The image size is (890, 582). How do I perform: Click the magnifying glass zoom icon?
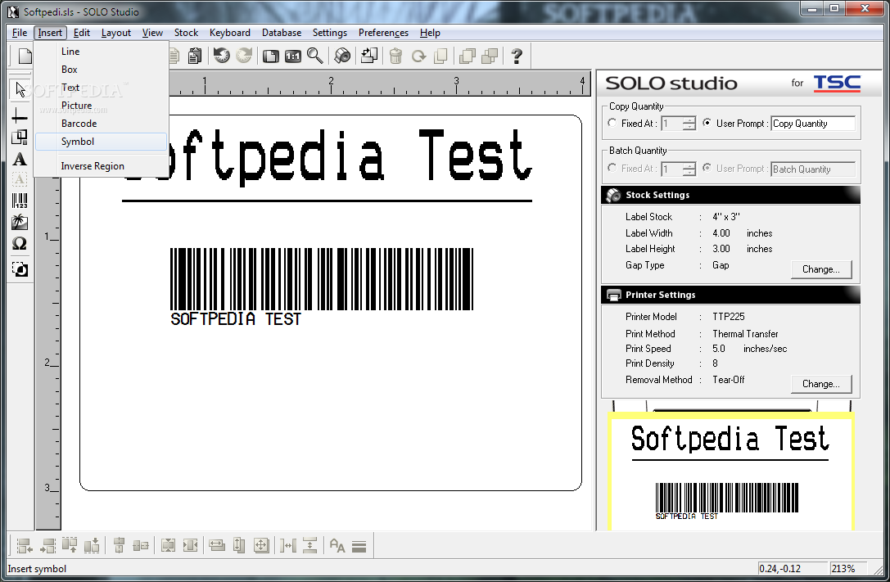[x=315, y=56]
